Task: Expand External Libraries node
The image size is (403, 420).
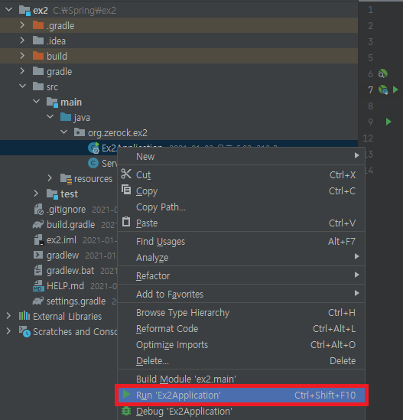Action: point(8,316)
